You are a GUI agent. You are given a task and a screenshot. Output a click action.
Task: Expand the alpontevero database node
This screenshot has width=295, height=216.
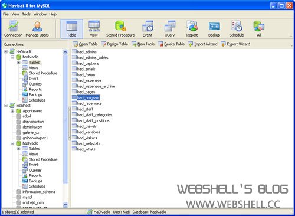click(x=12, y=111)
